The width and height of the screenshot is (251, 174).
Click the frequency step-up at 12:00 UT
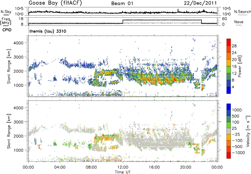click(123, 22)
